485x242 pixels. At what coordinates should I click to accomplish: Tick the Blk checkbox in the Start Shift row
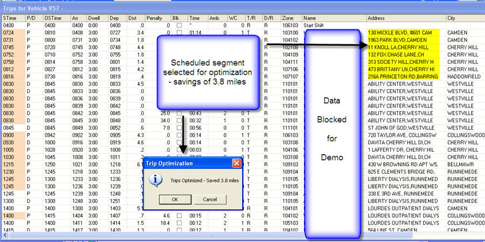coord(179,26)
